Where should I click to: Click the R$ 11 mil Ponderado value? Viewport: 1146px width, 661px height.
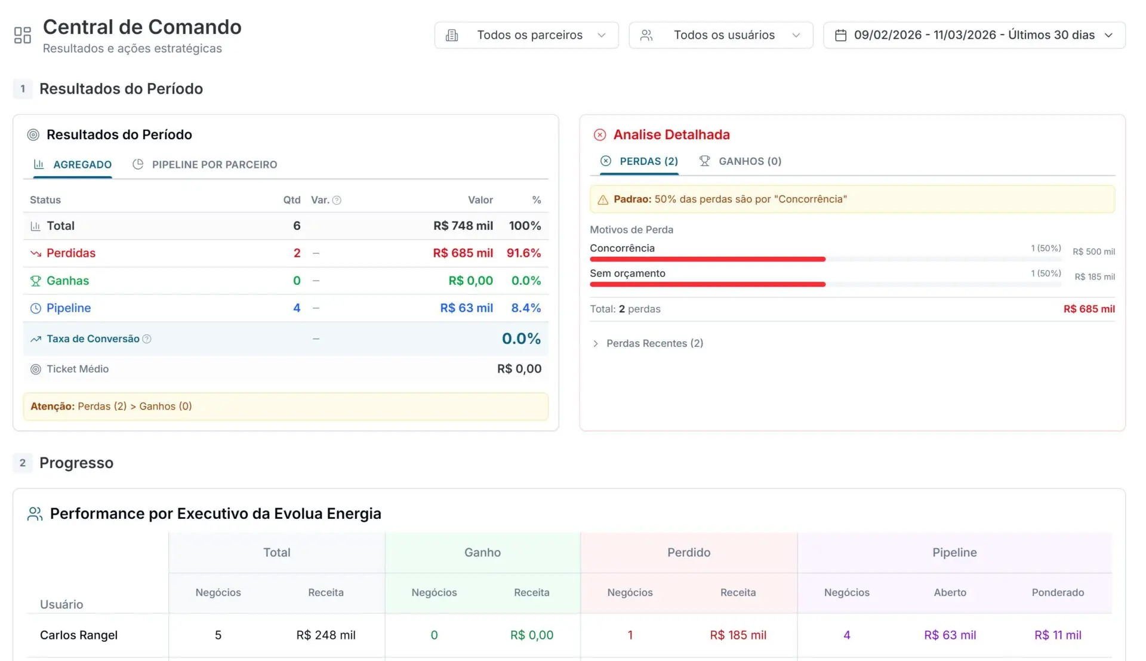tap(1058, 635)
